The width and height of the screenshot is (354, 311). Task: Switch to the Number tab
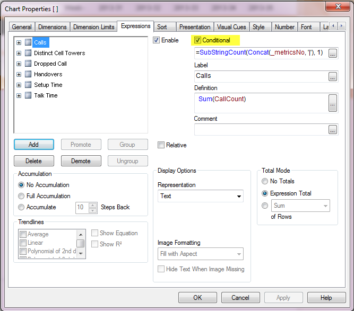pos(284,27)
